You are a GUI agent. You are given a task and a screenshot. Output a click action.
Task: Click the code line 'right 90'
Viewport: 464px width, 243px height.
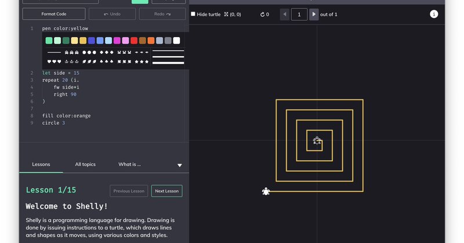[65, 94]
